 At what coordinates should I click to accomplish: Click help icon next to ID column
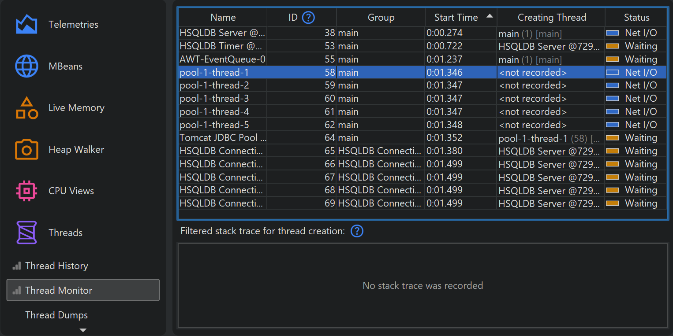coord(308,18)
